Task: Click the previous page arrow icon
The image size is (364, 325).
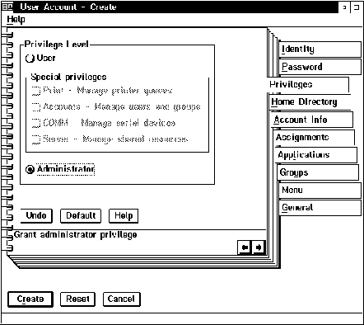Action: (x=245, y=247)
